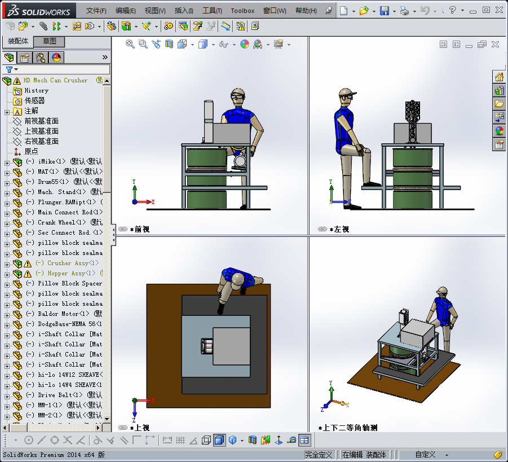Expand the Crusher Assy<1> tree node
Image resolution: width=508 pixels, height=462 pixels.
point(7,264)
